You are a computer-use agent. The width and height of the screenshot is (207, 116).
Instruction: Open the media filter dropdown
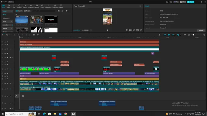pos(67,11)
